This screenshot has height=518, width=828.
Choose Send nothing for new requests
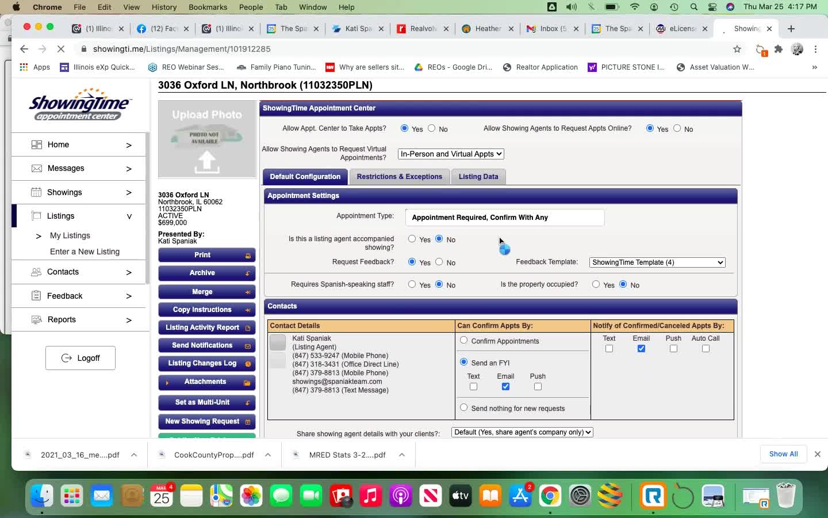click(x=463, y=407)
